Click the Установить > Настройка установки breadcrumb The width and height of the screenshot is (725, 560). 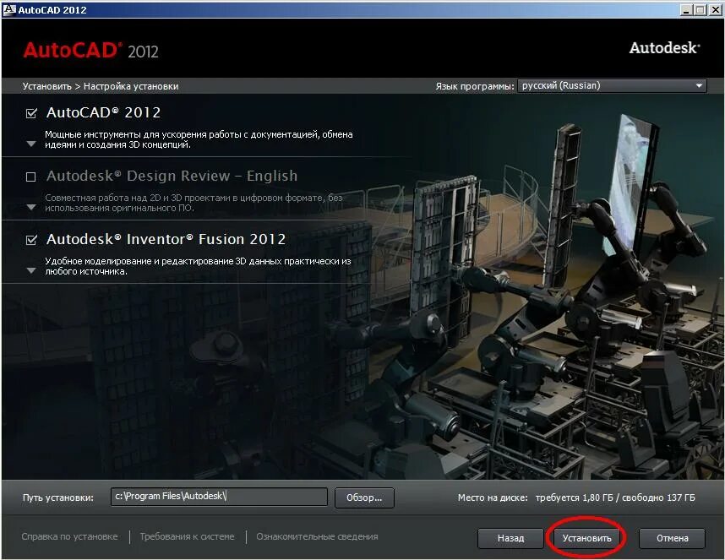coord(101,86)
